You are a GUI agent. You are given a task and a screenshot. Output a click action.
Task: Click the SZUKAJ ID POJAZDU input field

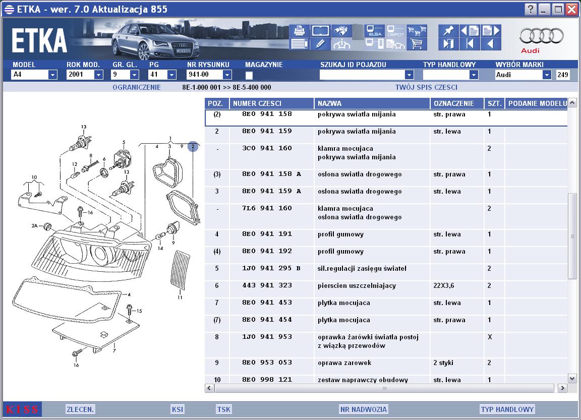pyautogui.click(x=362, y=75)
